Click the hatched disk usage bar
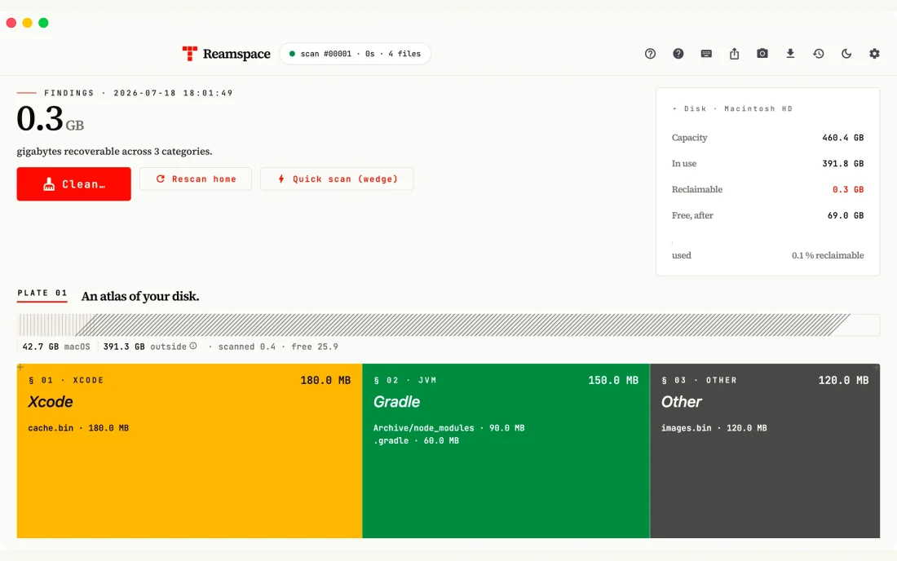 (448, 325)
